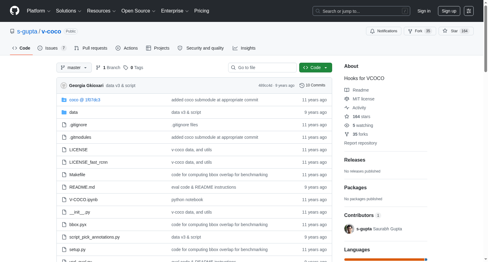Image resolution: width=488 pixels, height=262 pixels.
Task: Expand the Open Source menu
Action: (x=138, y=11)
